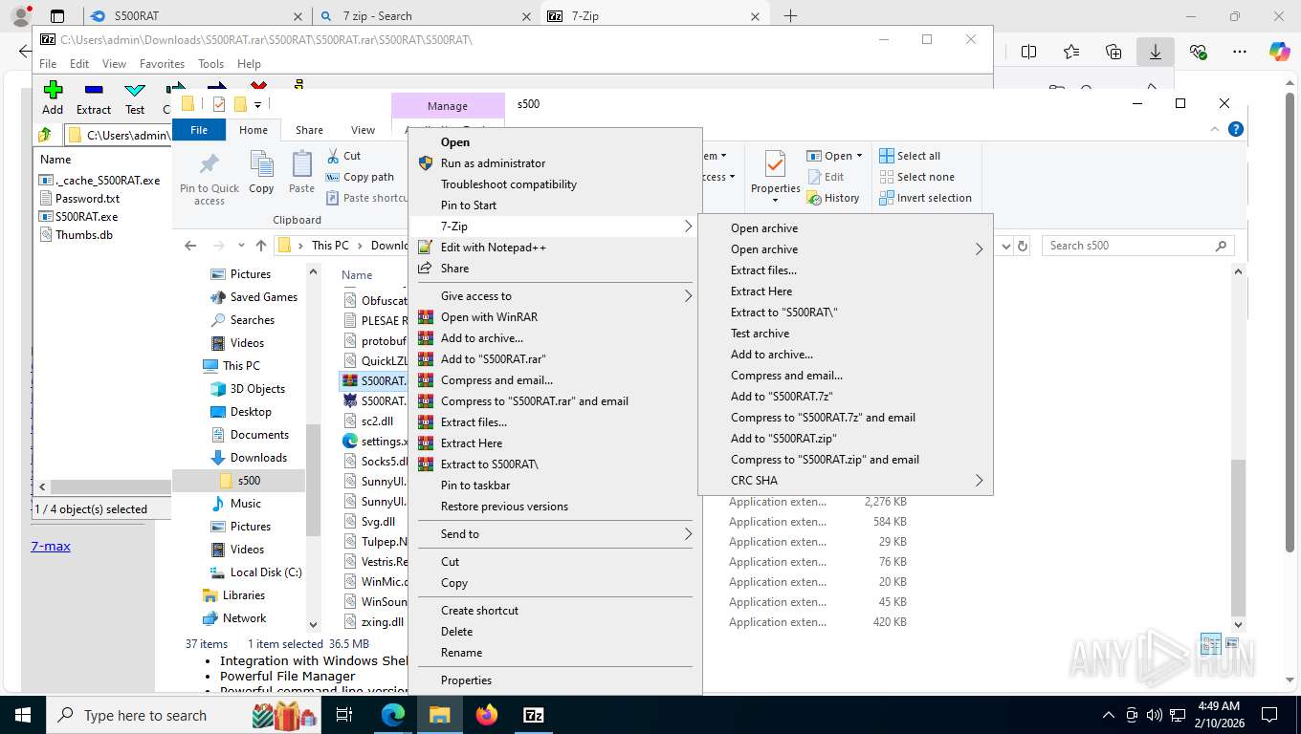
Task: Click the 7-Zip taskbar icon
Action: click(534, 714)
